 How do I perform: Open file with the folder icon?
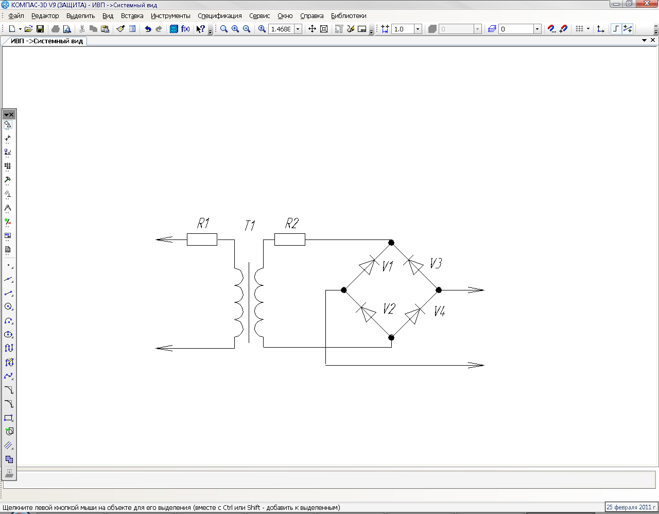click(x=28, y=29)
